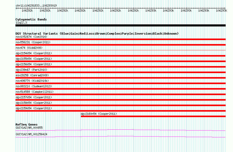Screen dimensions: 233x152
Task: Open variant nsv498770 (Kidd2010b)
Action: (120, 83)
